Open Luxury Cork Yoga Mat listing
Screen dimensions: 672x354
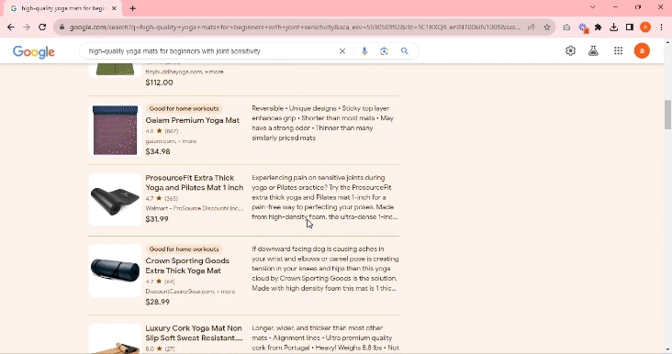[194, 333]
